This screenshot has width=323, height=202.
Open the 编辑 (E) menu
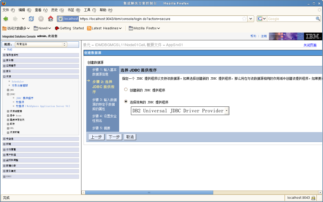25,10
